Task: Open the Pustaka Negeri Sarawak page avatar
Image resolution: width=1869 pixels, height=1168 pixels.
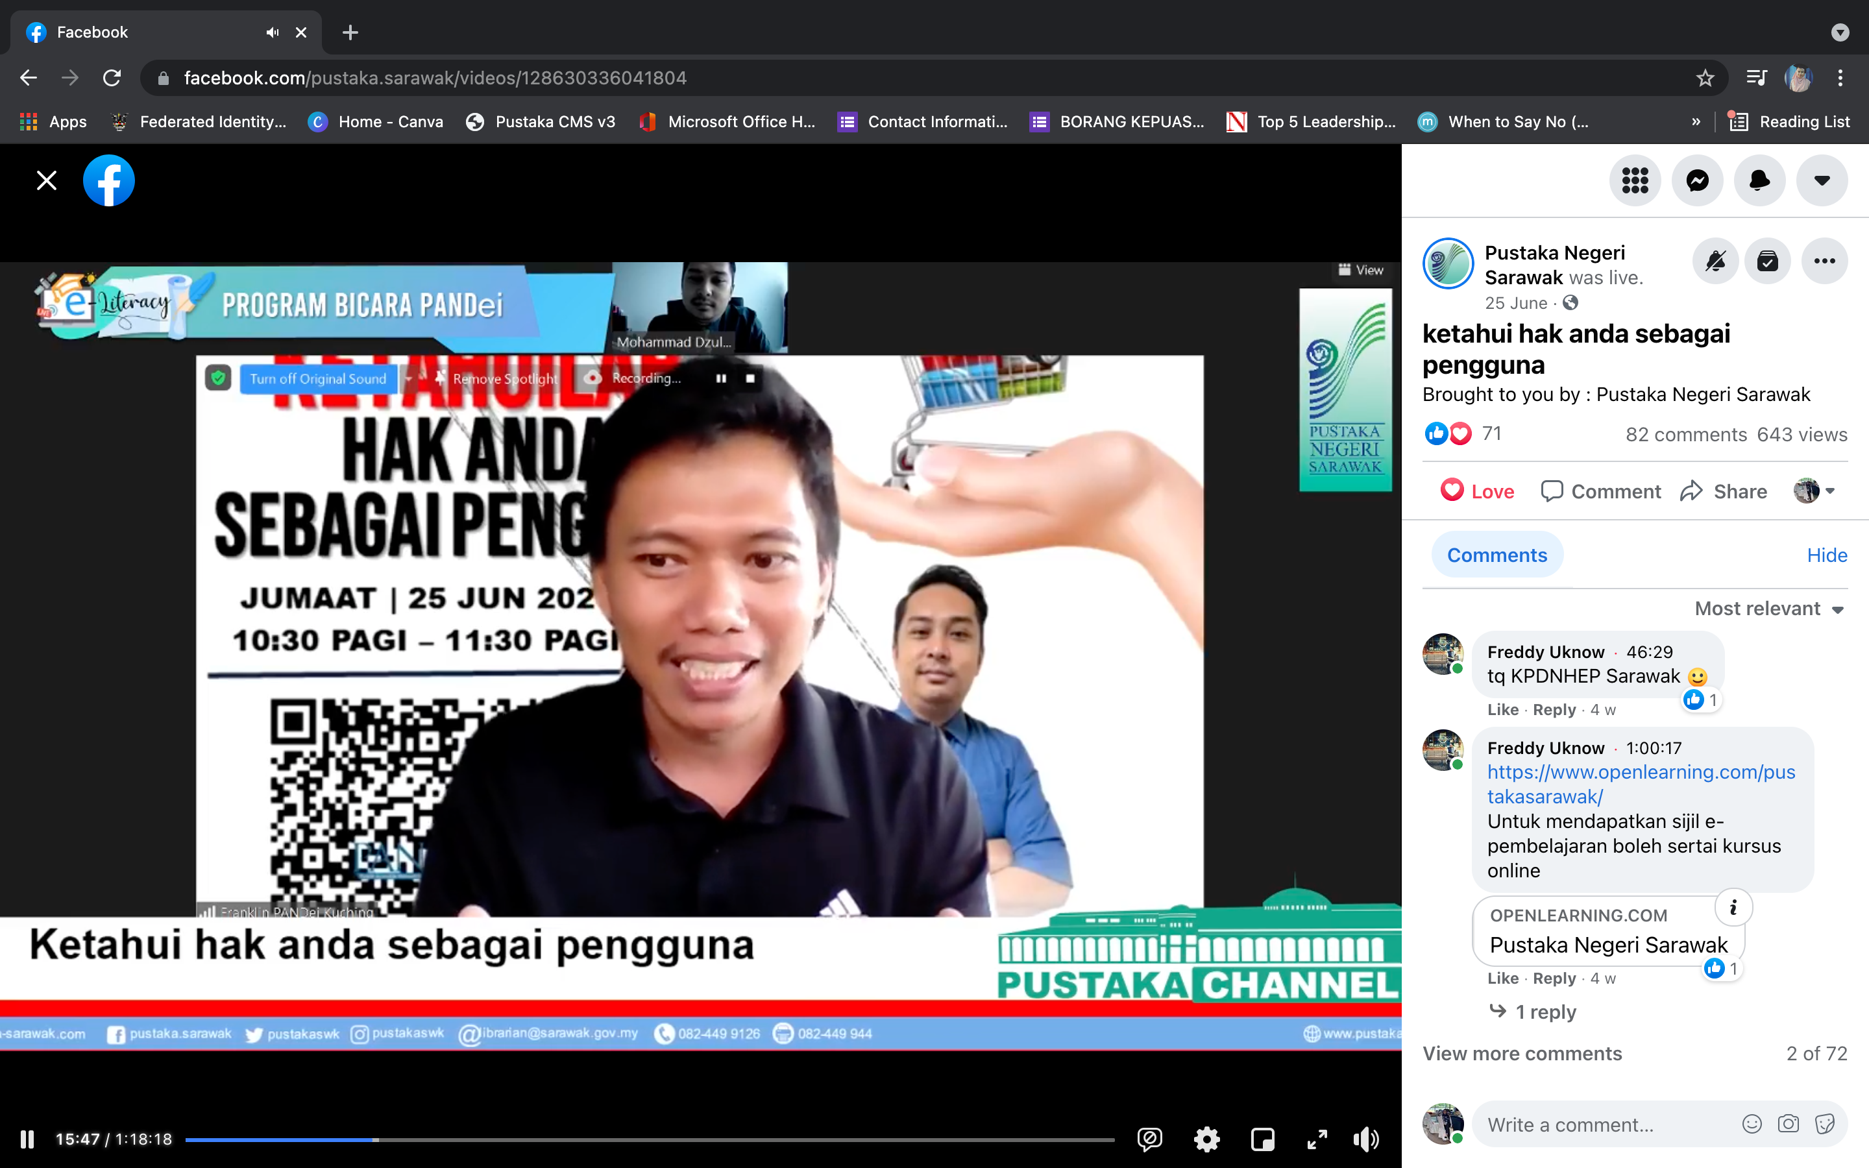Action: coord(1449,263)
